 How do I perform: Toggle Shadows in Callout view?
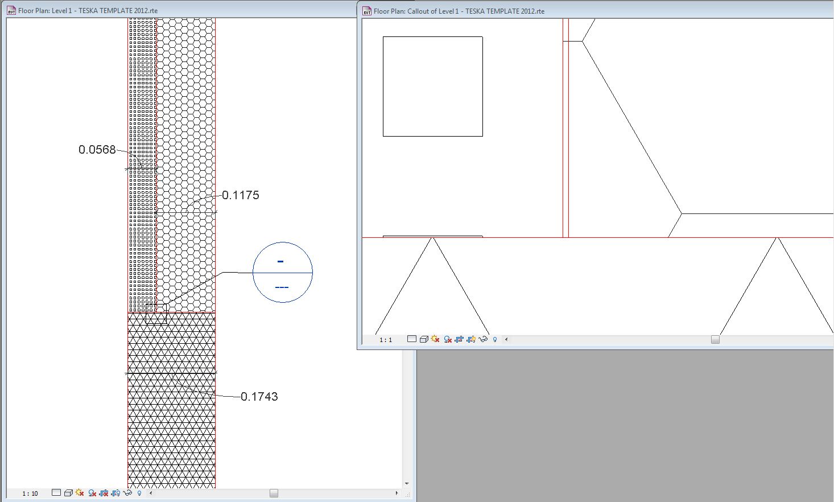coord(448,339)
